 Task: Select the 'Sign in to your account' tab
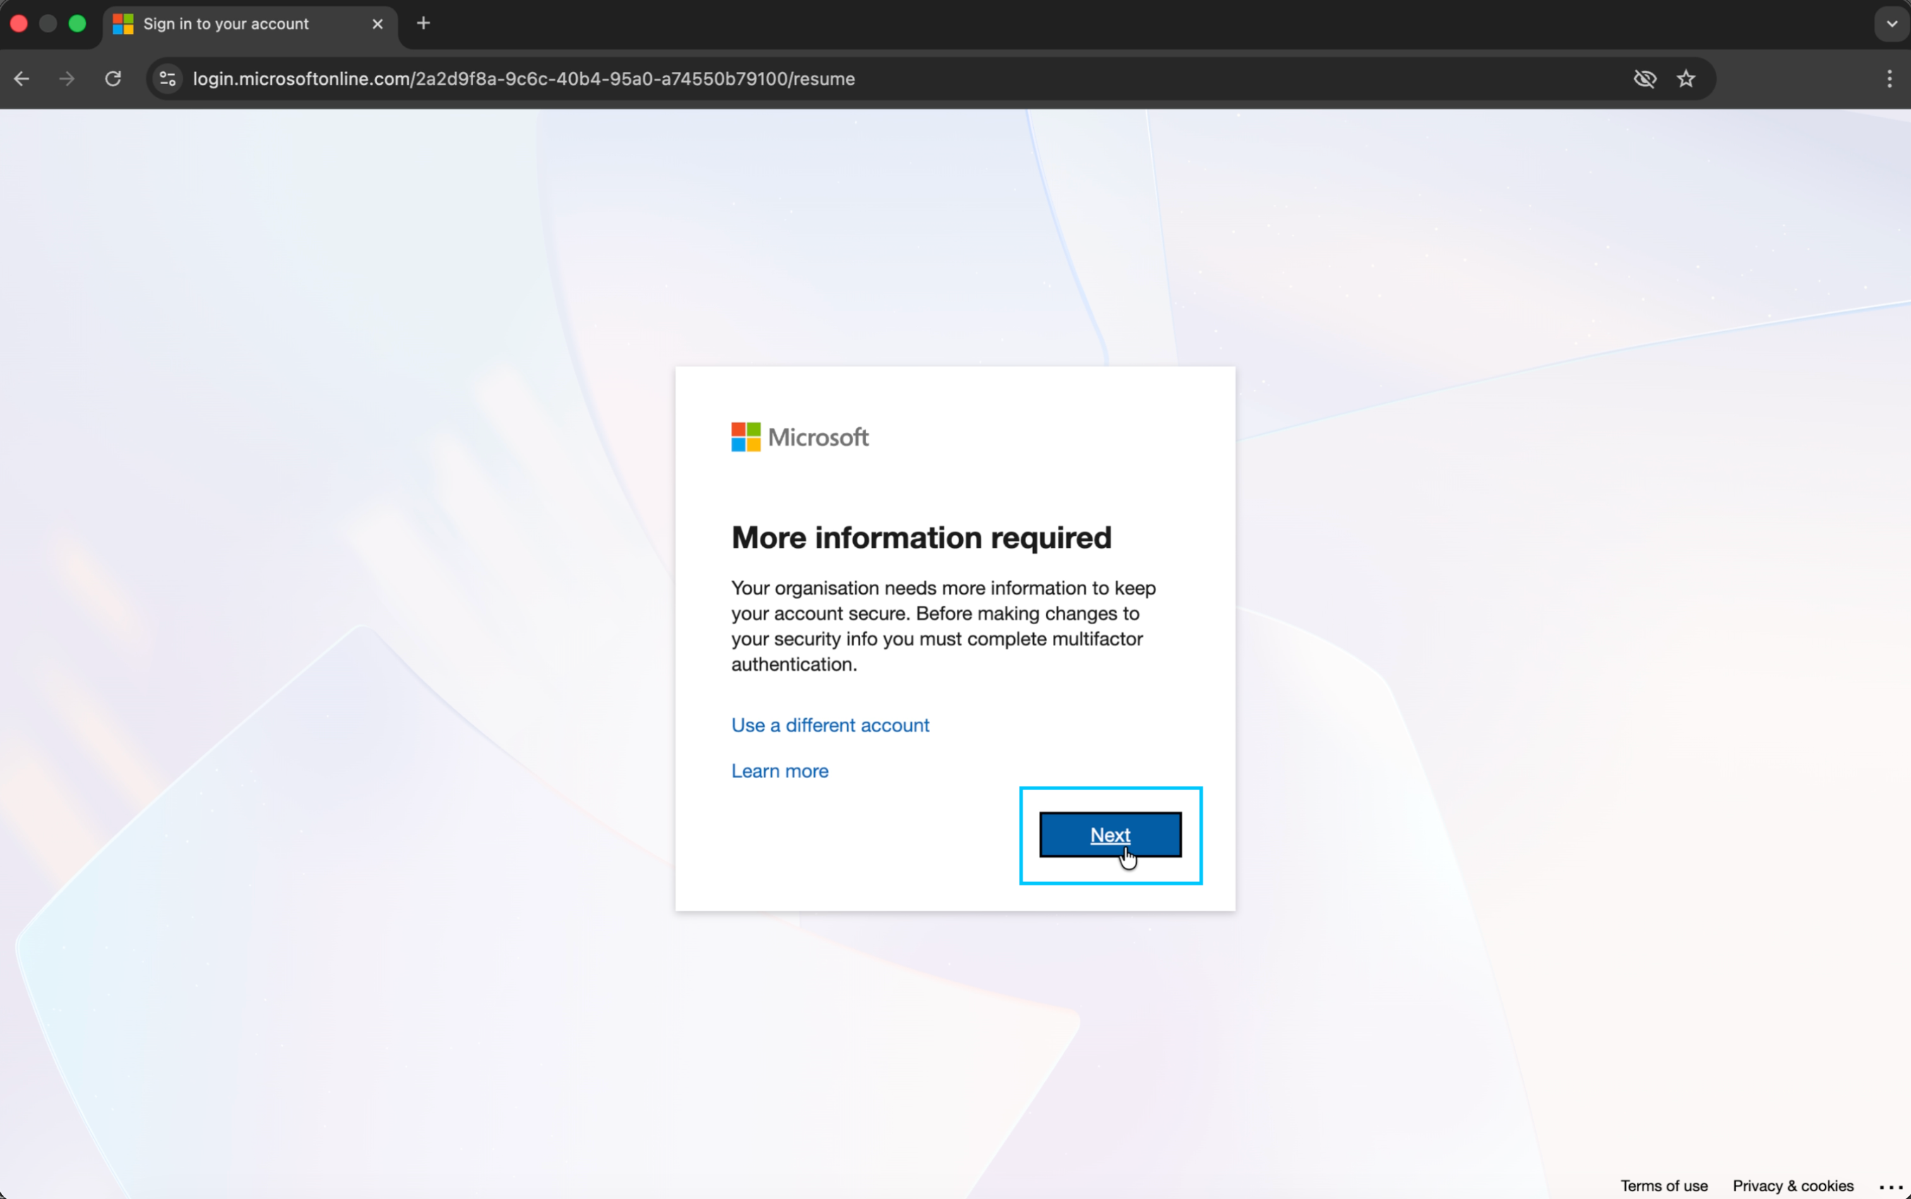pos(238,23)
